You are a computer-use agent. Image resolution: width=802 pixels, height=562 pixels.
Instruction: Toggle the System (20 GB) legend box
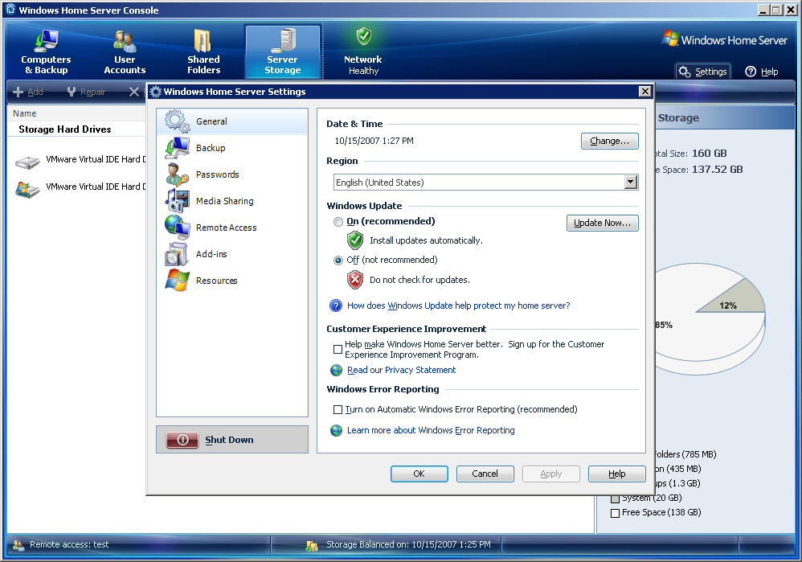coord(616,498)
